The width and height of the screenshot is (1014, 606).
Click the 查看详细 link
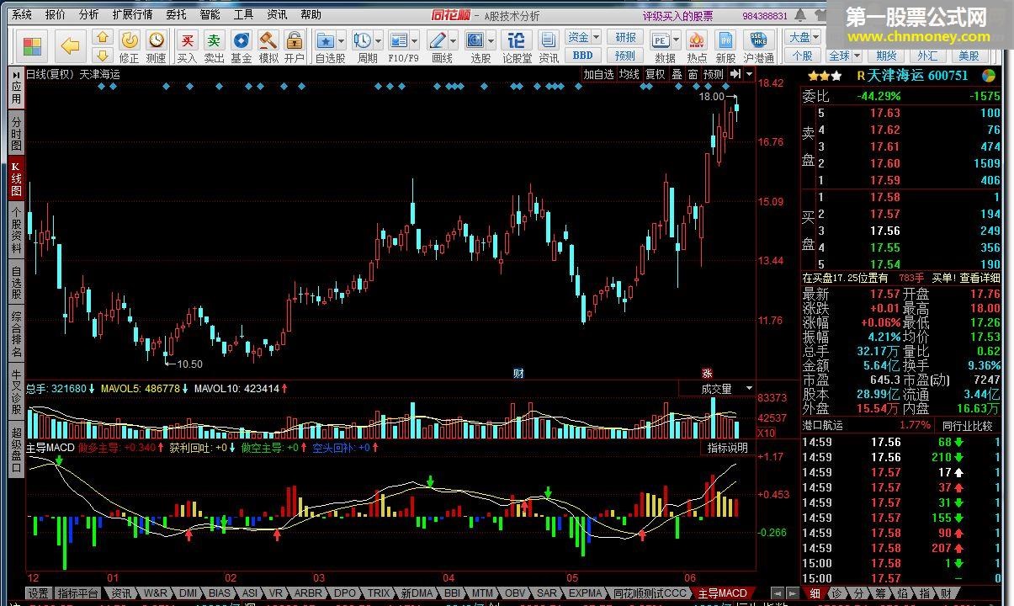979,278
